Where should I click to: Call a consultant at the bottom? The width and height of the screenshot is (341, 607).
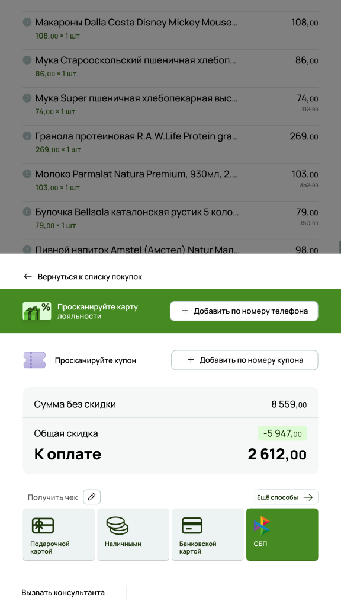pyautogui.click(x=63, y=593)
